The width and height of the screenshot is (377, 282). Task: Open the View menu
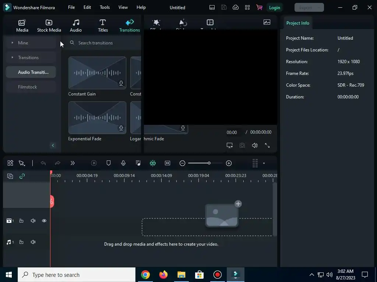[x=123, y=7]
